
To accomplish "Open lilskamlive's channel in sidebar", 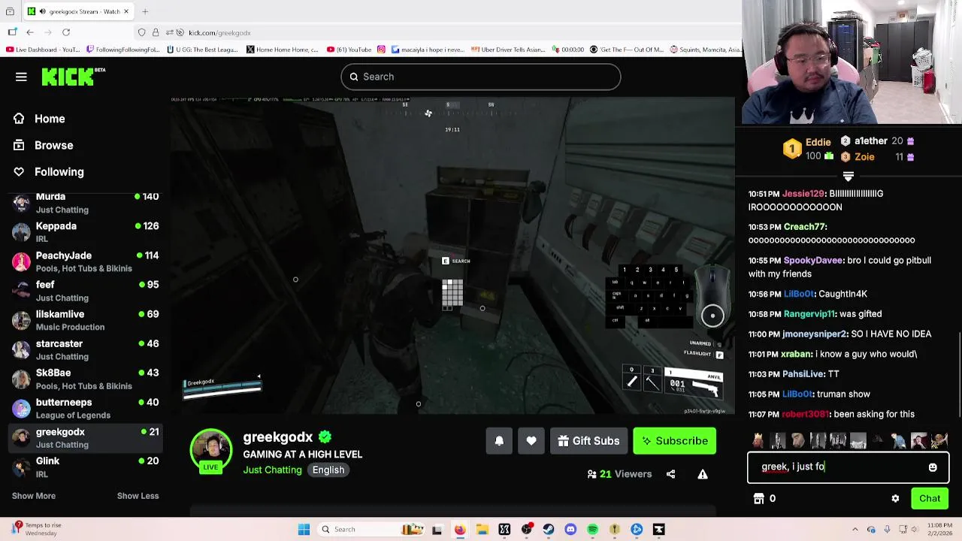I will 86,320.
